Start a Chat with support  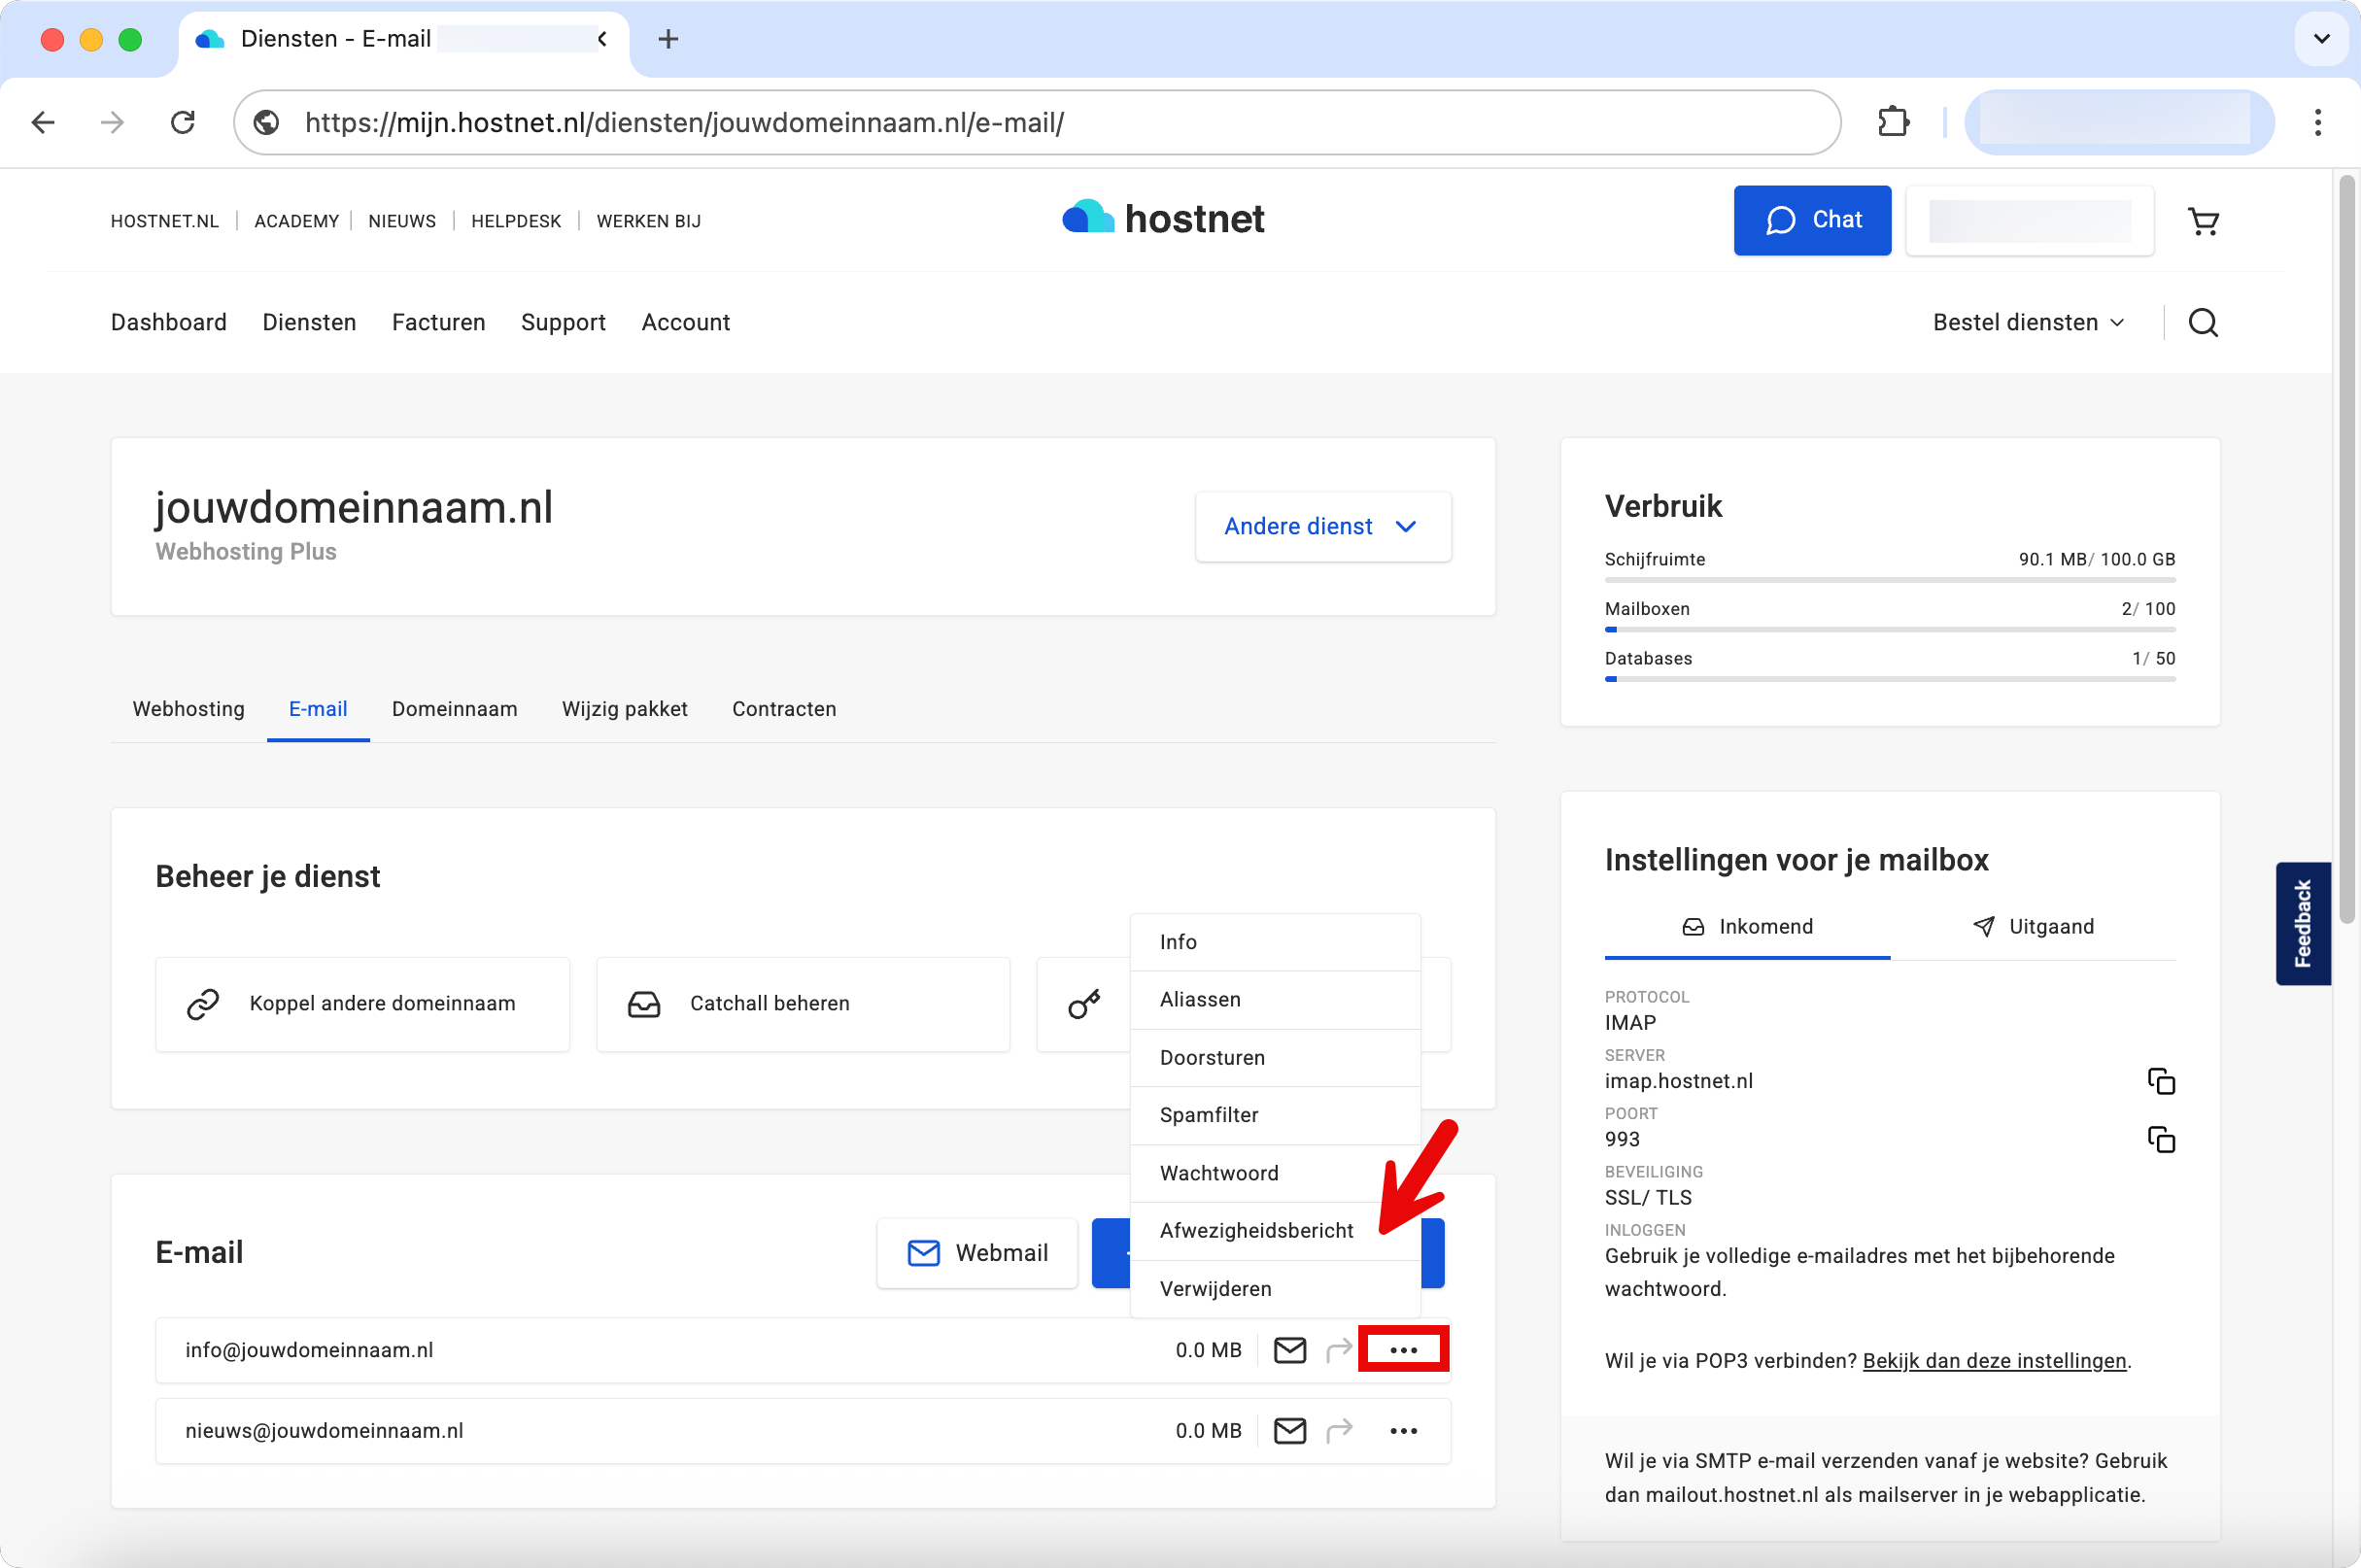[x=1811, y=220]
